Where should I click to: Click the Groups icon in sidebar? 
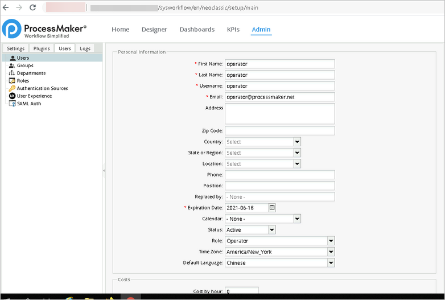(x=12, y=65)
